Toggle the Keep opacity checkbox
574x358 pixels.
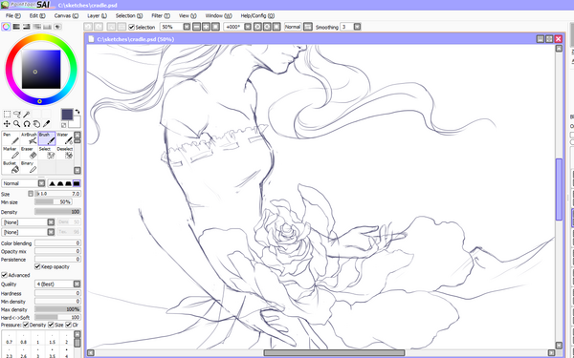click(x=37, y=266)
